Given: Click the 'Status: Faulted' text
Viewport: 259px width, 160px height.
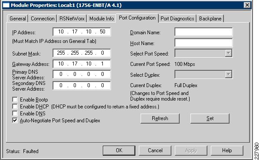Looking at the screenshot, I should click(x=22, y=151).
